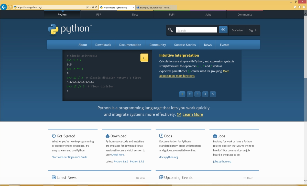307x186 pixels.
Task: Show slide 1 in the code carousel
Action: tap(182, 94)
